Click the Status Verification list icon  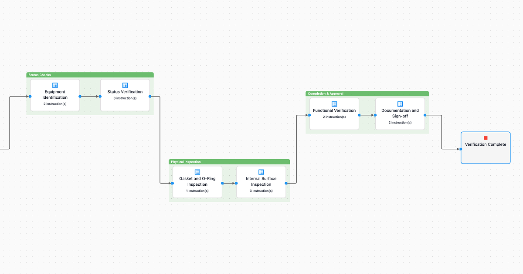pyautogui.click(x=125, y=85)
